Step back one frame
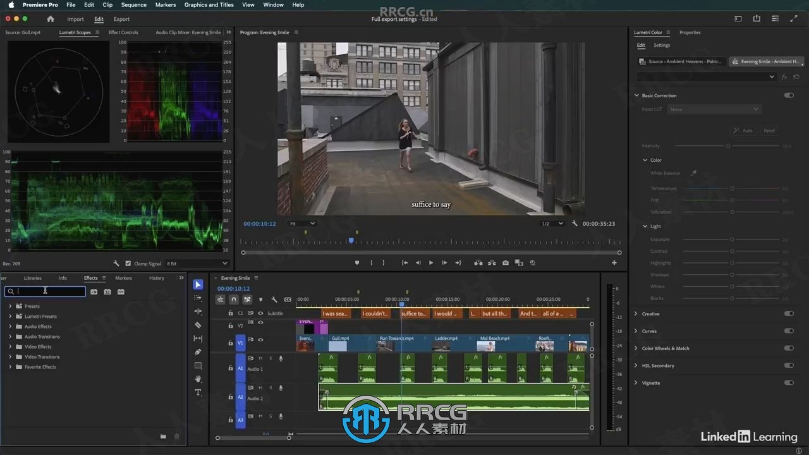809x455 pixels. click(x=418, y=263)
